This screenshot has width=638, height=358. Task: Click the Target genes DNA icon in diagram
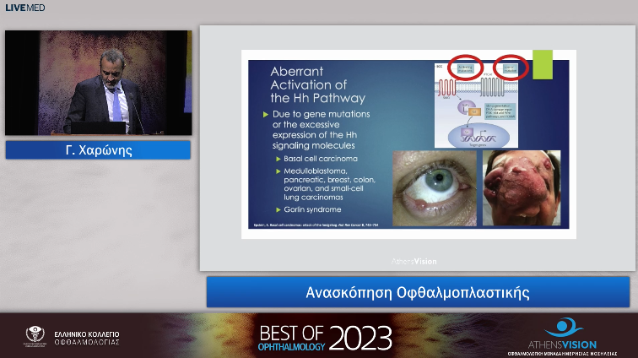pyautogui.click(x=478, y=133)
